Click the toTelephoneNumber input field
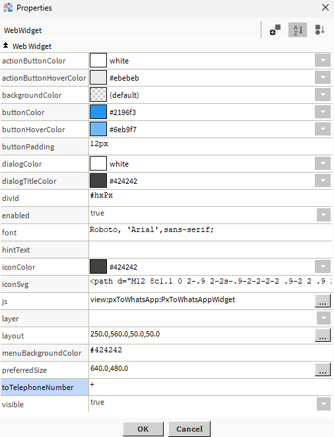The image size is (334, 437). pos(210,387)
